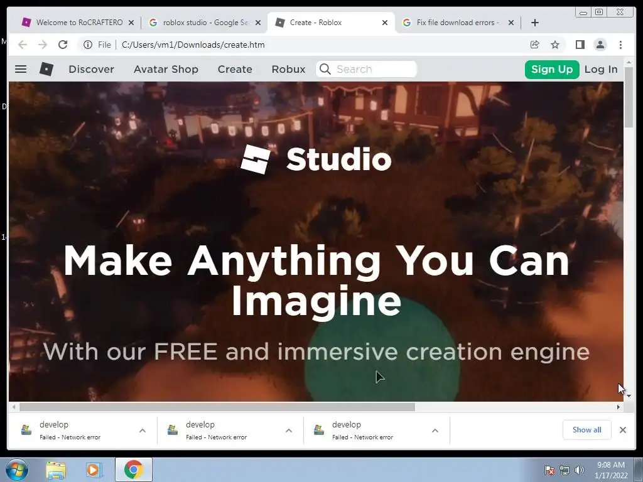The width and height of the screenshot is (643, 482).
Task: Click the scroll-up arrow of vertical scrollbar
Action: (629, 63)
